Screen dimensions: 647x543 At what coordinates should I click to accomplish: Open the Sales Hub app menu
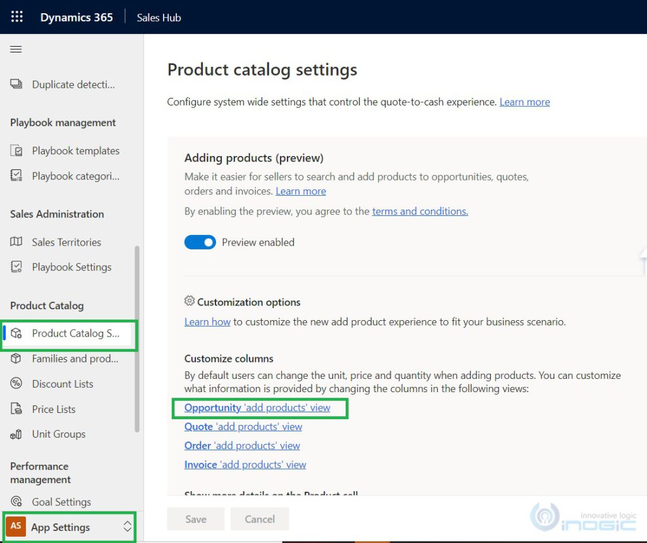158,17
